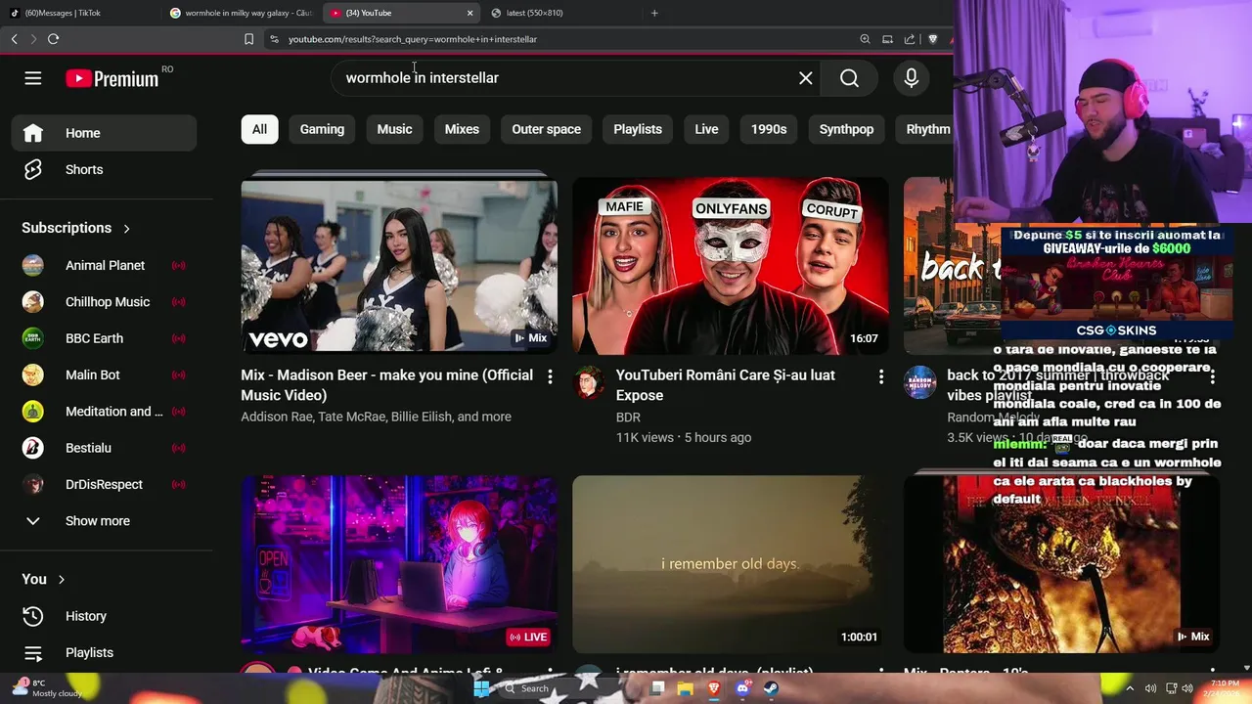
Task: Start voice search with the microphone icon
Action: [x=912, y=78]
